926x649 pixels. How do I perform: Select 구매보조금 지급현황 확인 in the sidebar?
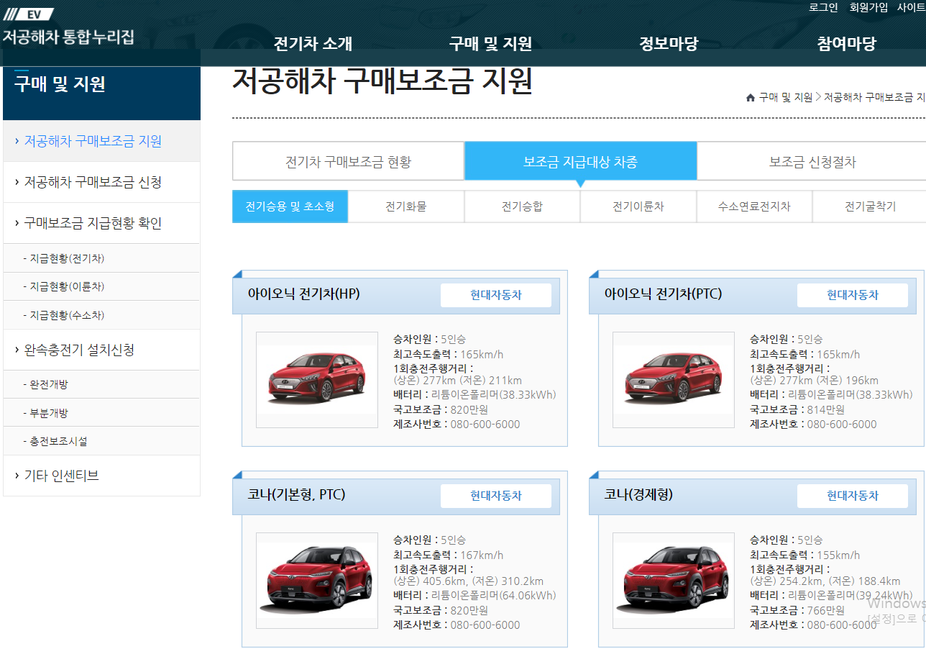tap(101, 223)
